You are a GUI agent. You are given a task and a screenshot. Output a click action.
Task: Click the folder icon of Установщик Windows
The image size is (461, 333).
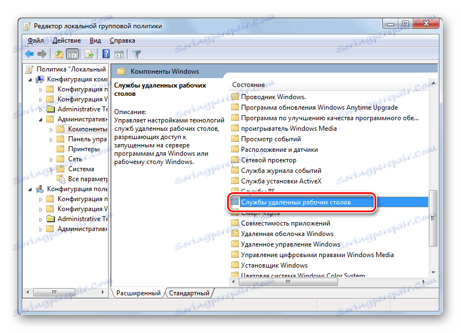click(x=235, y=265)
